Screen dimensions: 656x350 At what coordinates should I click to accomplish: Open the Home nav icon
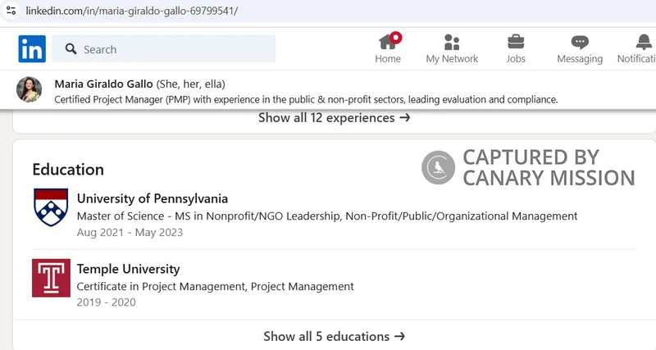click(x=388, y=42)
